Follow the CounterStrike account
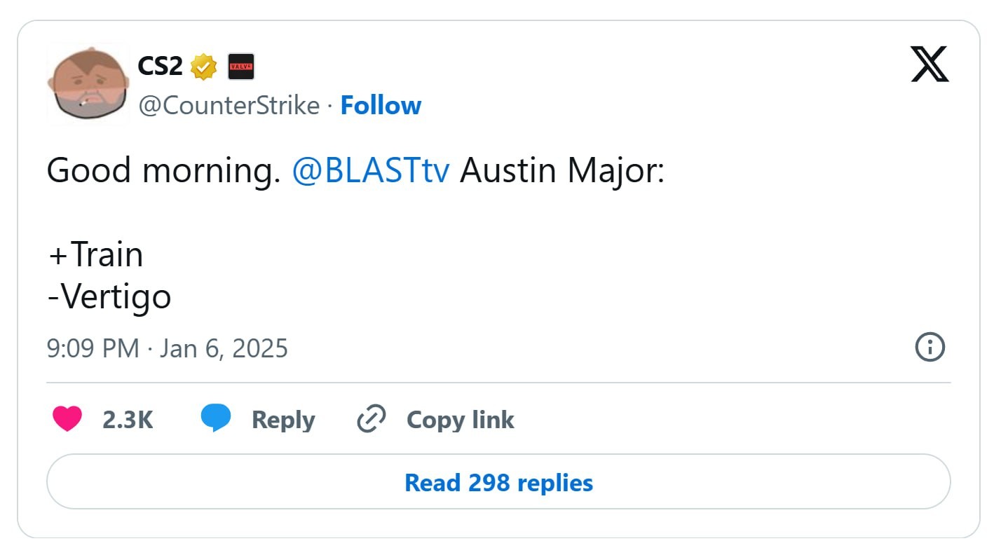This screenshot has height=555, width=1001. point(381,106)
